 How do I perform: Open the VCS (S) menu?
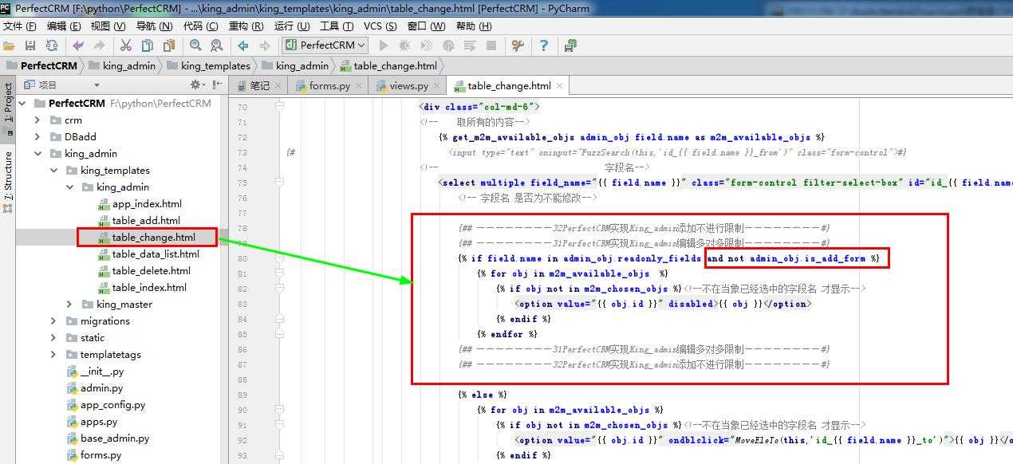pos(381,26)
